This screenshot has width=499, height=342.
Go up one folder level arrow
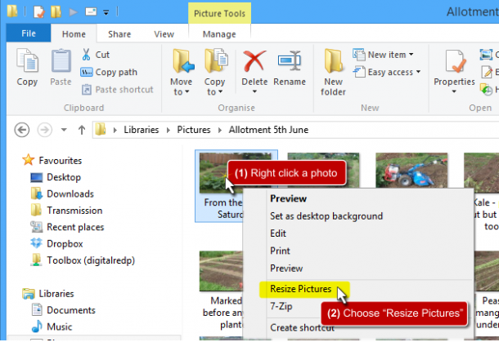click(x=82, y=130)
